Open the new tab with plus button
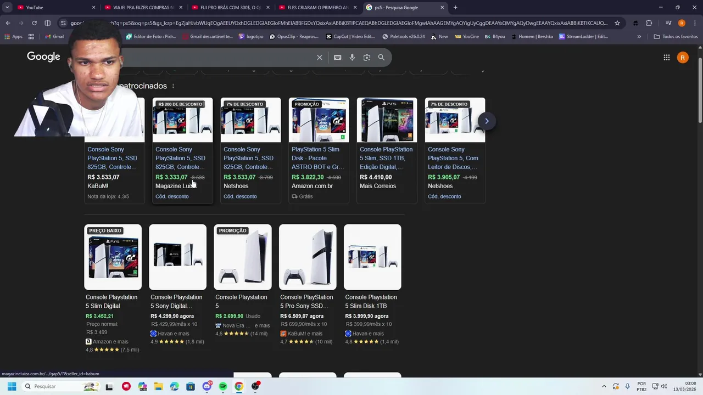 [455, 7]
